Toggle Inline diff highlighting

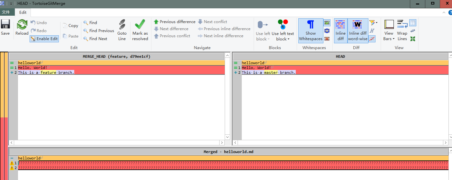340,30
